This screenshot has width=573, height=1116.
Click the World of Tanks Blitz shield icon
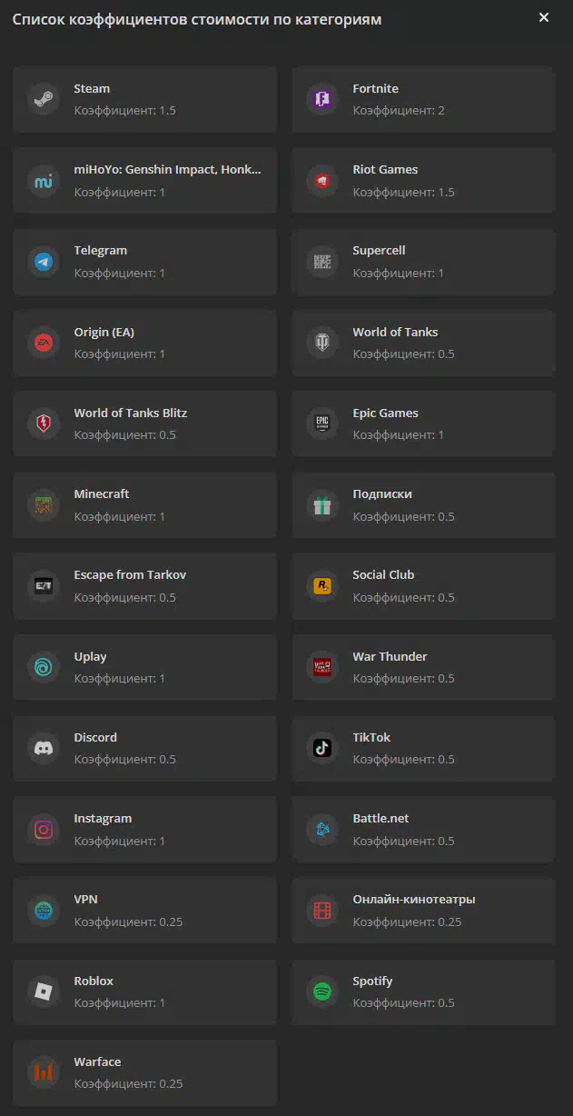pos(43,423)
